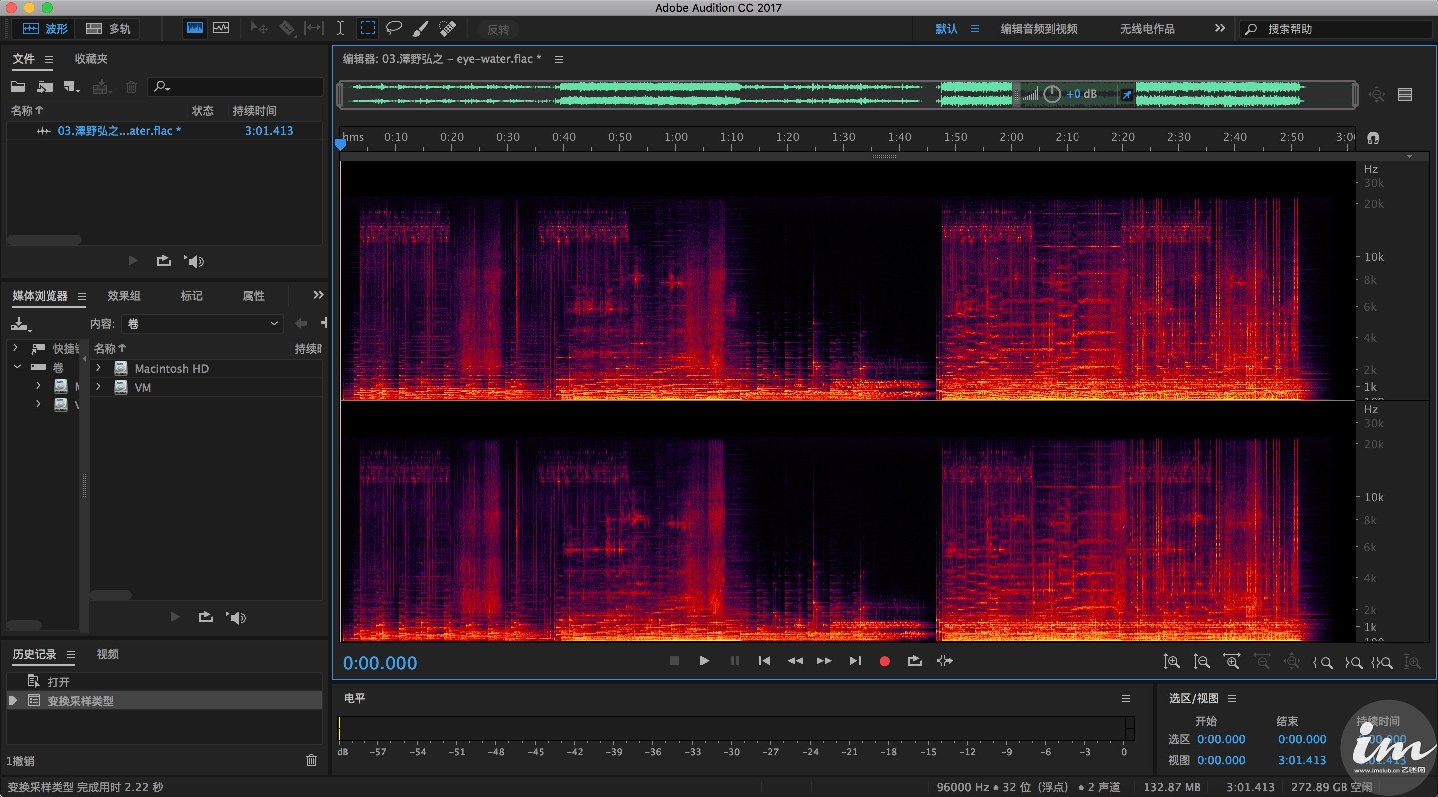Click the Zoom In Amplitude icon
Screen dimensions: 1438x797
point(1171,662)
